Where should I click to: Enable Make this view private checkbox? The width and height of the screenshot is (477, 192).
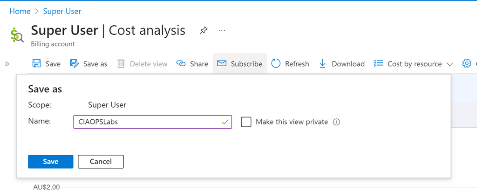pos(246,122)
